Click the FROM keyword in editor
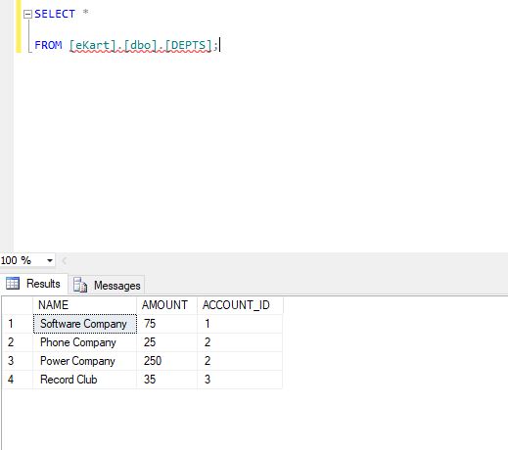The width and height of the screenshot is (508, 450). coord(48,45)
